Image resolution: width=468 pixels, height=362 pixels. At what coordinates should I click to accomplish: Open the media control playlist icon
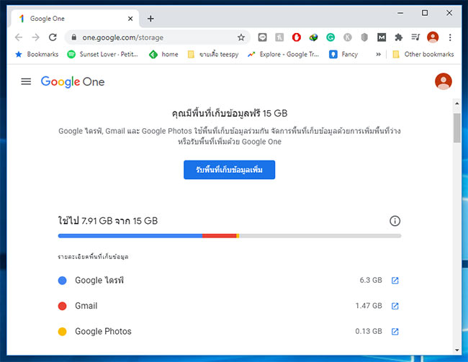(x=415, y=37)
